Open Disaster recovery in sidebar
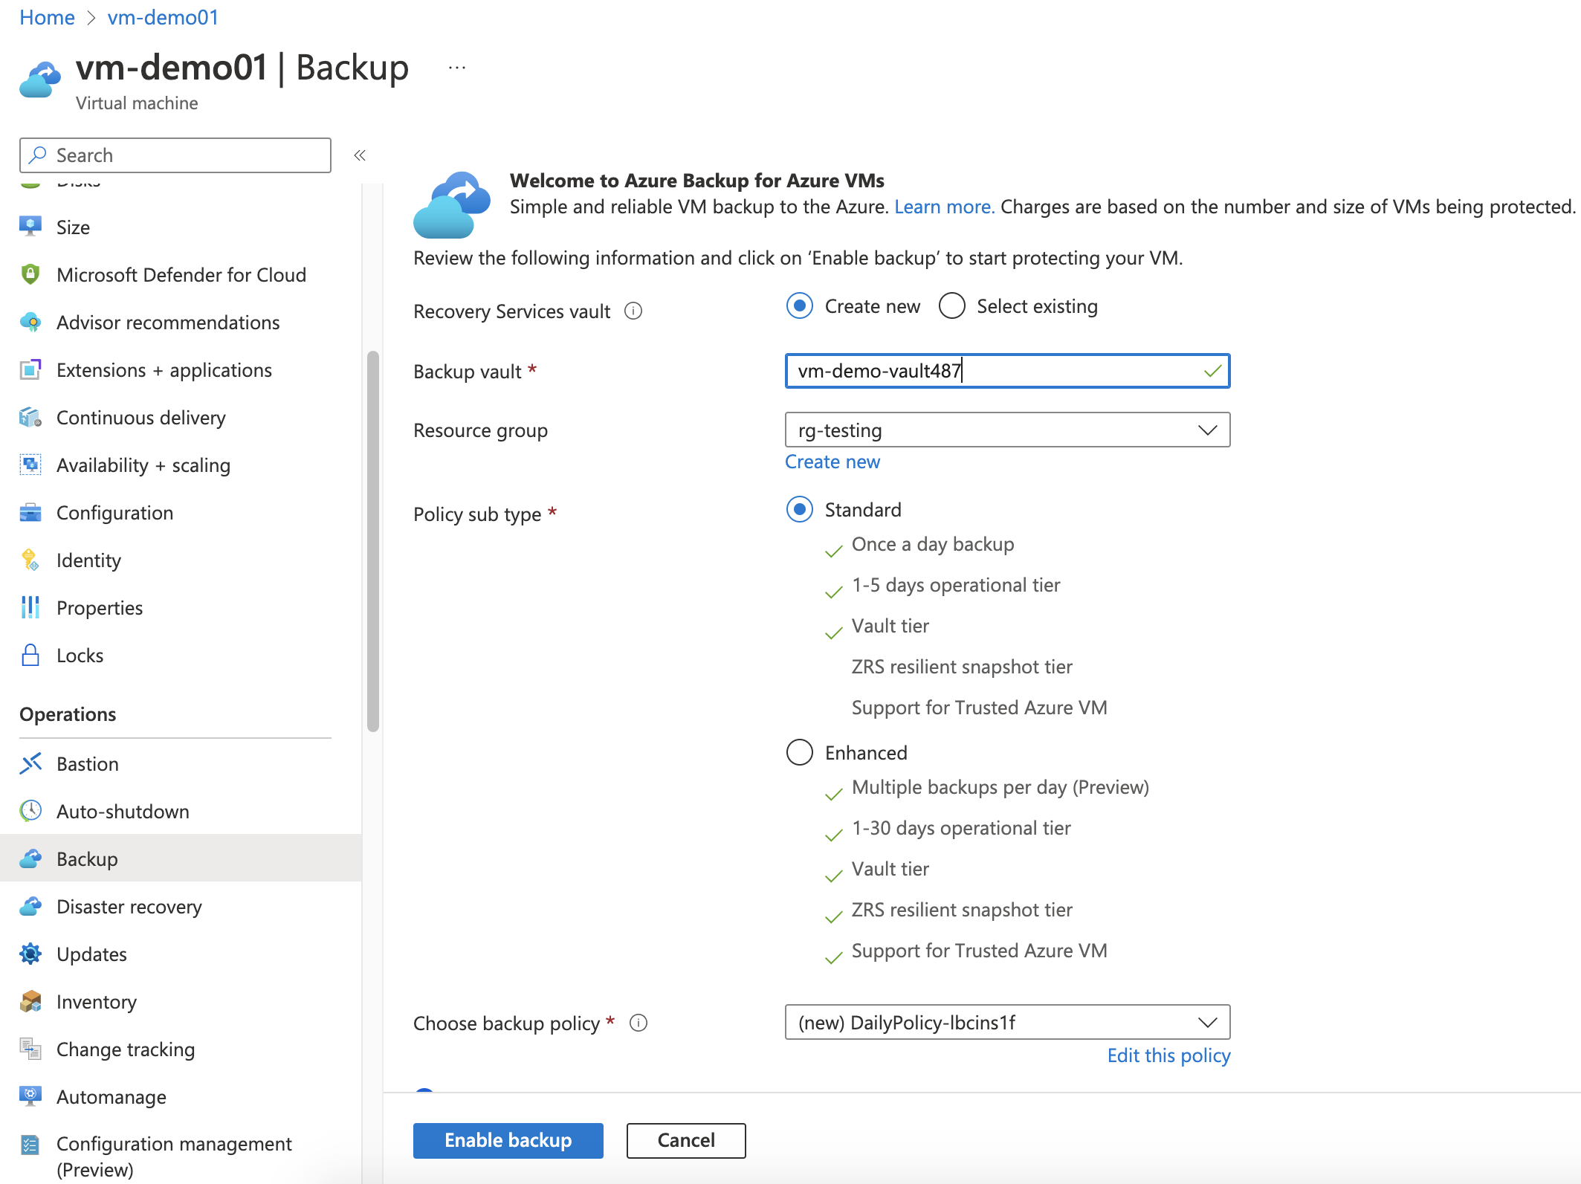Image resolution: width=1581 pixels, height=1184 pixels. tap(129, 906)
